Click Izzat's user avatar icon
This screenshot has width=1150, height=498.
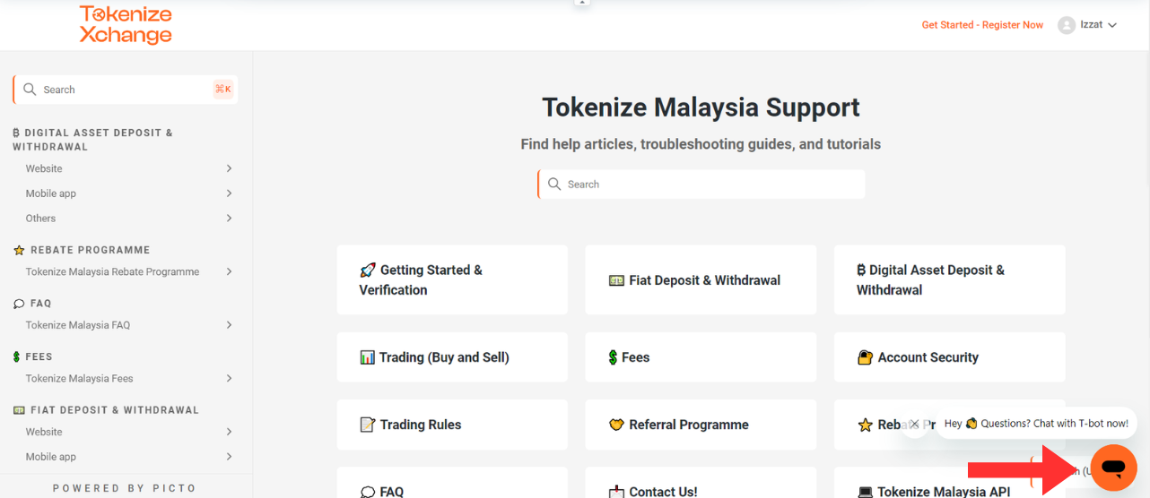point(1067,25)
